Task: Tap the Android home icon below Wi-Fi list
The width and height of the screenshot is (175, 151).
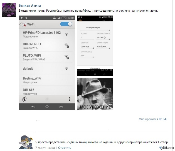Action: click(x=47, y=107)
